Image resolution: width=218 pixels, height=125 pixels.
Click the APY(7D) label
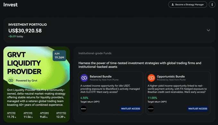[x=11, y=113]
